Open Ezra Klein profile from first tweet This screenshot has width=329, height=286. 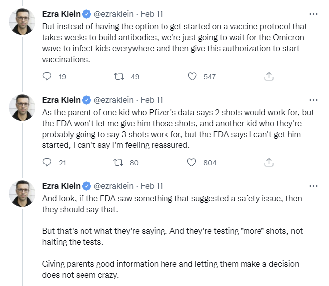click(x=62, y=14)
